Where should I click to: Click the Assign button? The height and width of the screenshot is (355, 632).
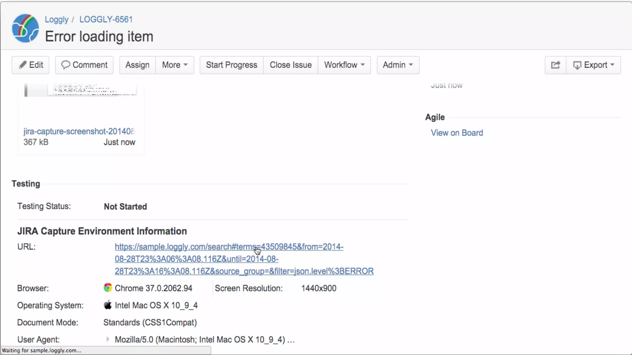[137, 65]
